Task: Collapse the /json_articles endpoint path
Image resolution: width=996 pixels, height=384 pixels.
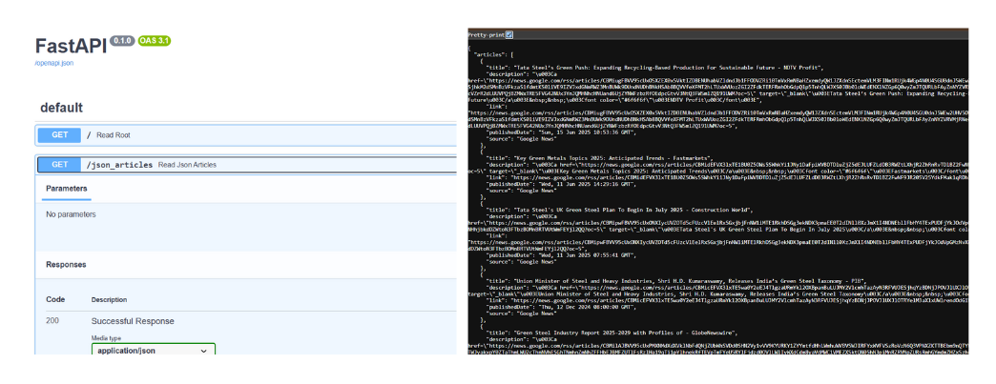Action: click(119, 165)
